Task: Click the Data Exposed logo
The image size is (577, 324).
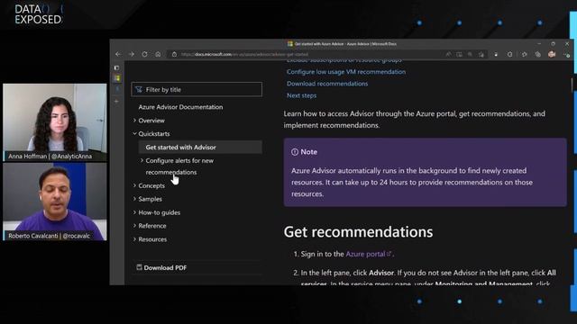Action: [x=38, y=14]
